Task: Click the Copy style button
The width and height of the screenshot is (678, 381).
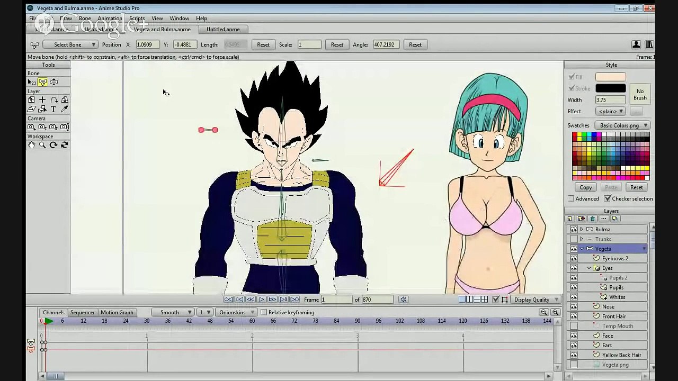Action: coord(586,188)
